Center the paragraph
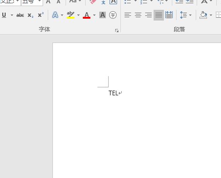 [138, 15]
